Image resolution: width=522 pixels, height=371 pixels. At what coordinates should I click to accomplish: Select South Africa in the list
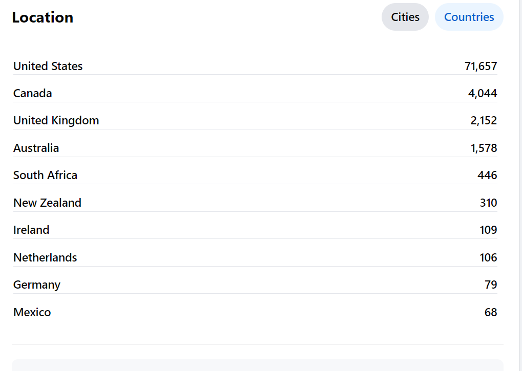coord(46,175)
